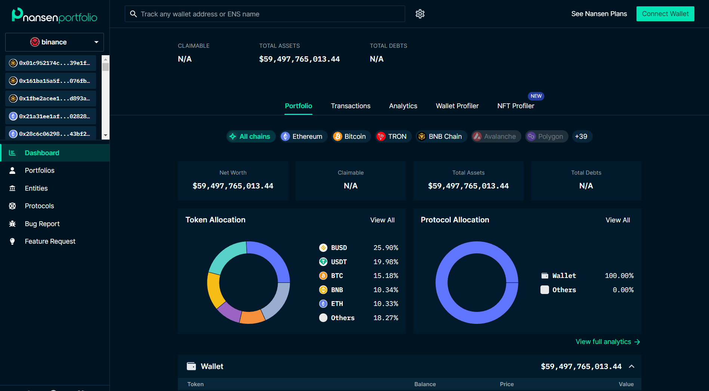The height and width of the screenshot is (391, 709).
Task: Click the search magnifier icon
Action: point(133,14)
